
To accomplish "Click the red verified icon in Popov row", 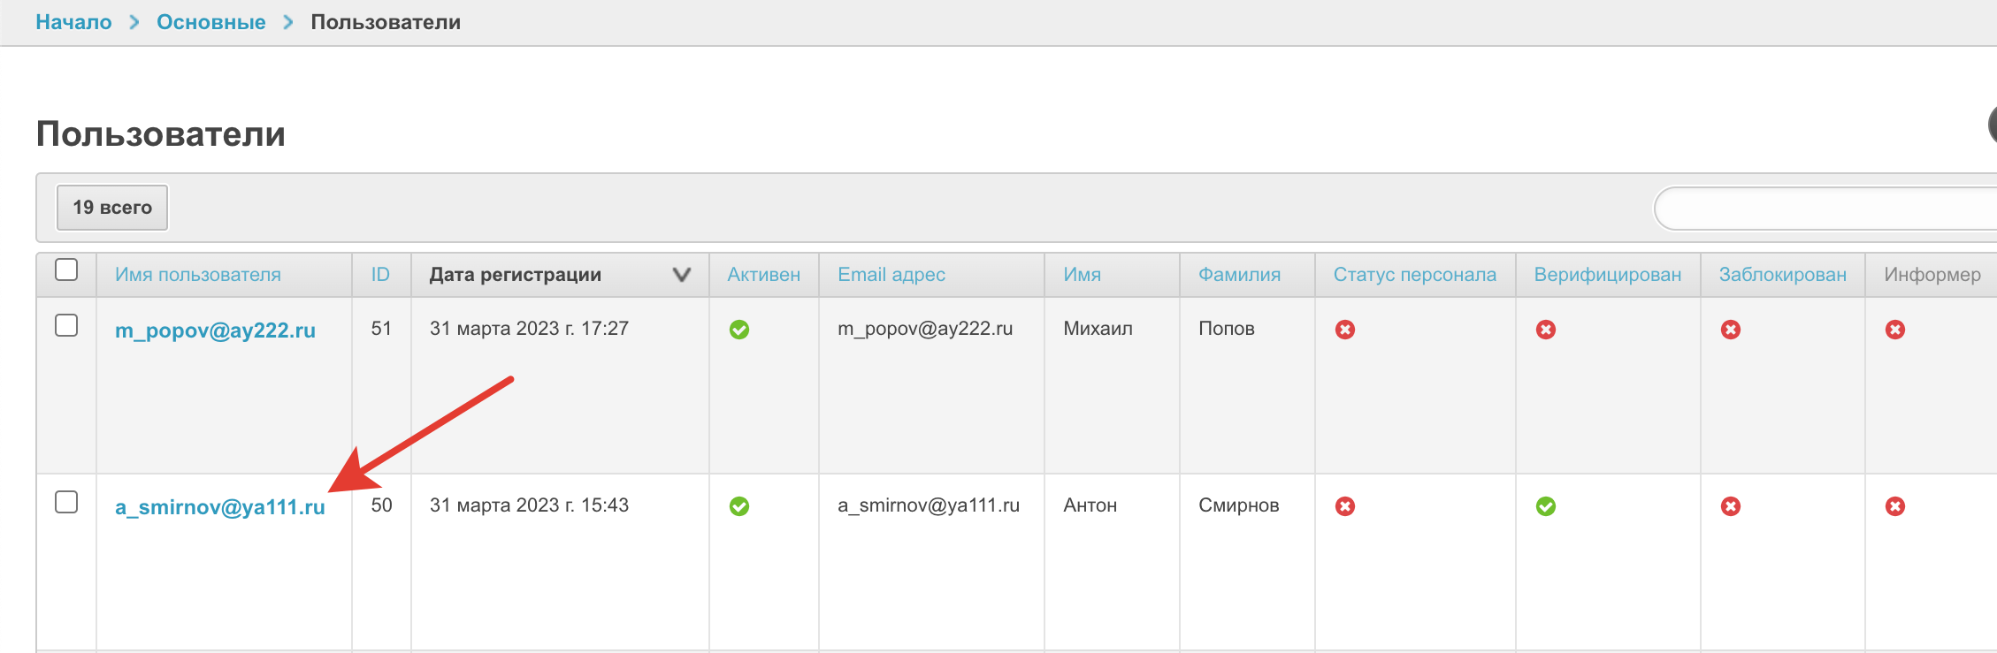I will [1546, 330].
